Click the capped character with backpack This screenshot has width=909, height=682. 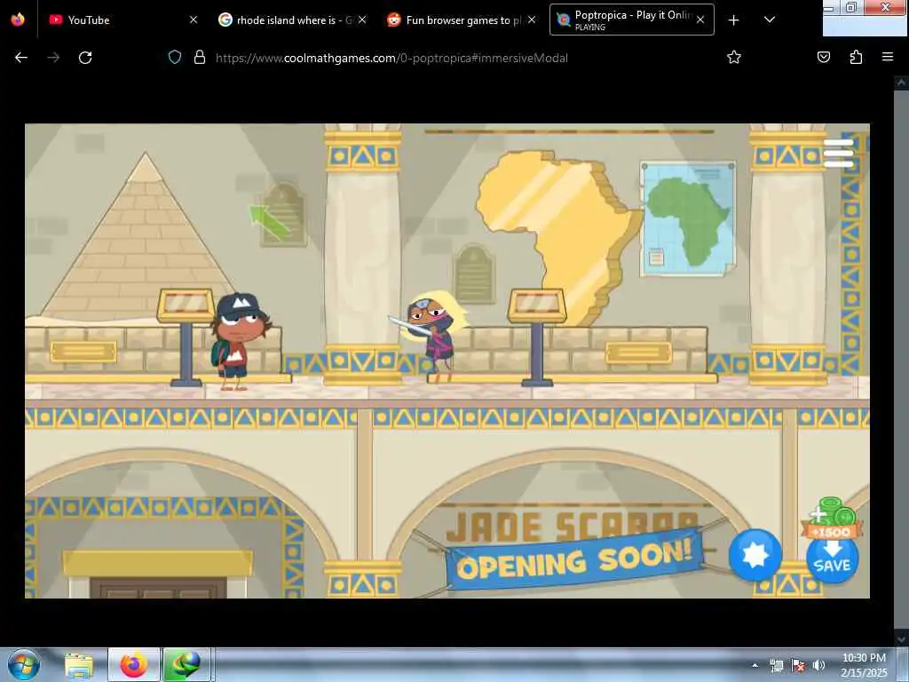pyautogui.click(x=238, y=342)
